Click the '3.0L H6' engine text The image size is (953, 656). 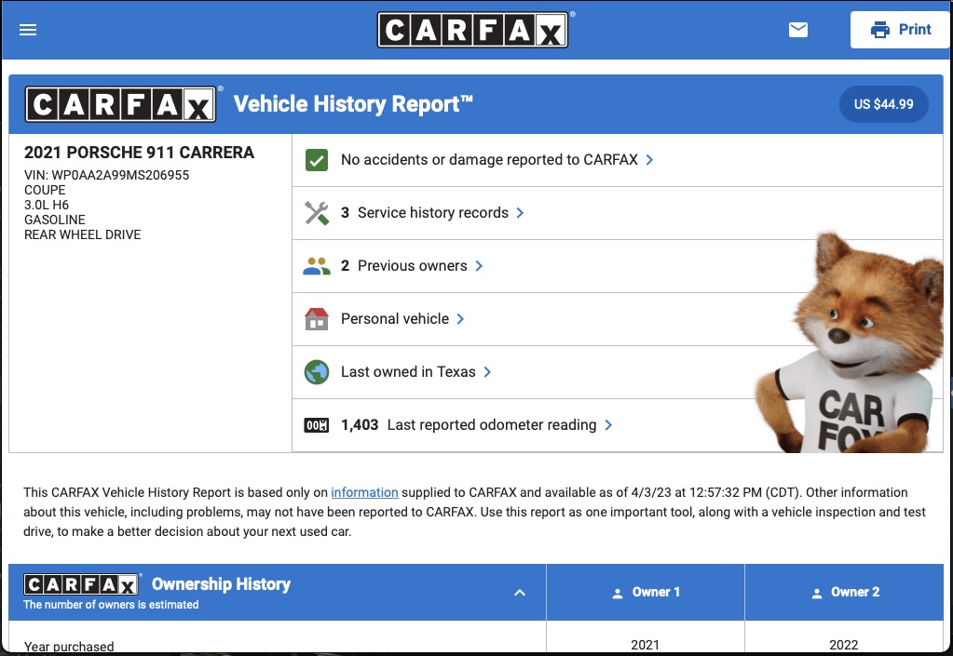click(47, 205)
